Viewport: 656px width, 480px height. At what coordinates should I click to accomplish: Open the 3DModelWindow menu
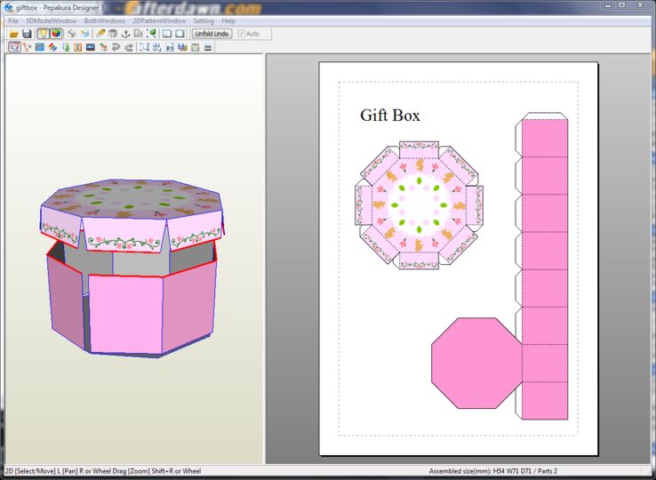pyautogui.click(x=51, y=20)
